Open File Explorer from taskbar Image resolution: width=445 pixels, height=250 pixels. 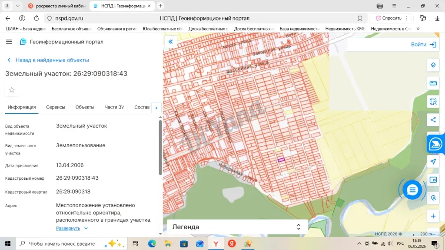click(x=168, y=243)
